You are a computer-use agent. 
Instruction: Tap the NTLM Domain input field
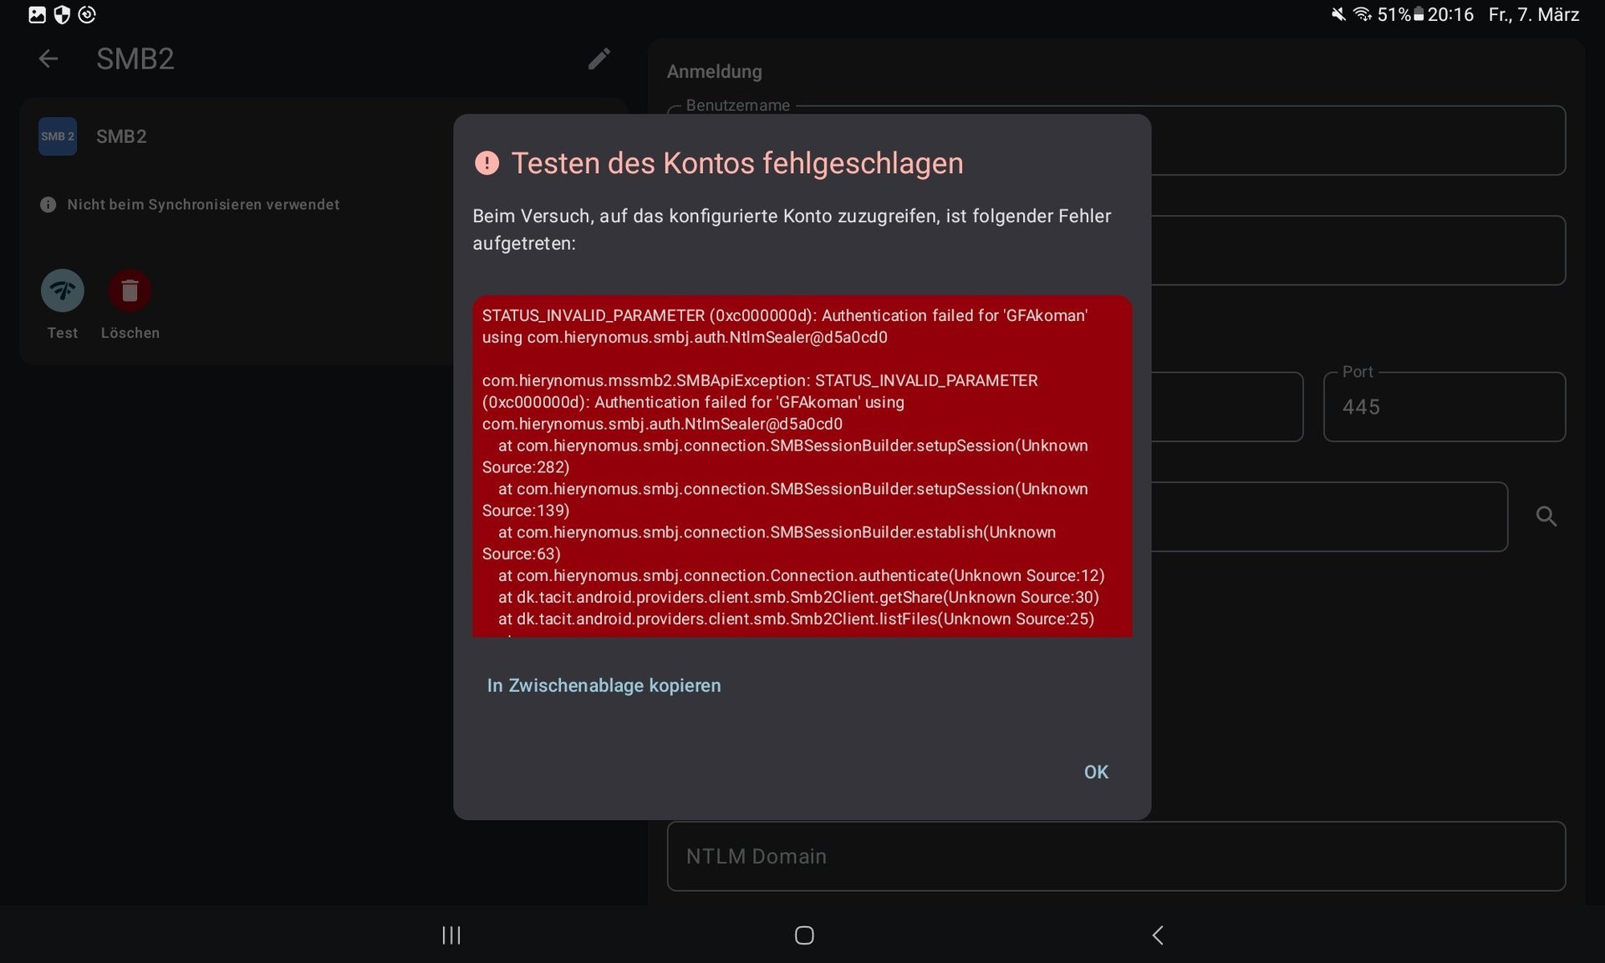(x=1115, y=856)
